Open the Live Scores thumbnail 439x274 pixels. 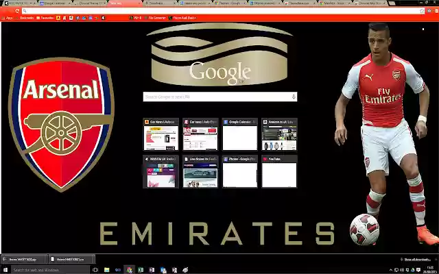point(200,172)
